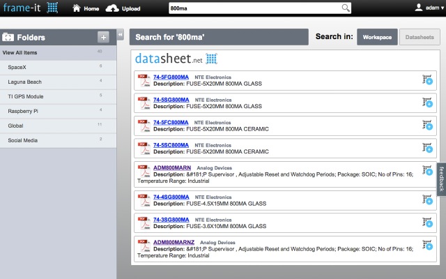446x279 pixels.
Task: Click PDF icon for 74-5FG800MA
Action: click(144, 80)
